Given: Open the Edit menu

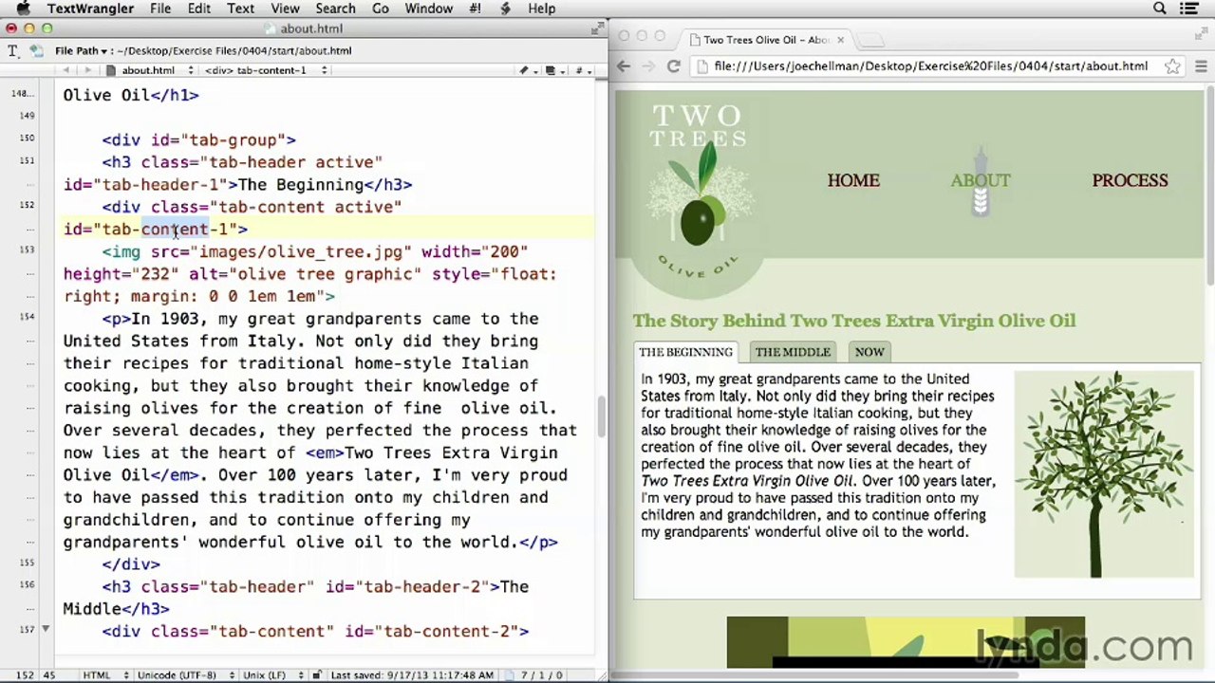Looking at the screenshot, I should (x=199, y=9).
